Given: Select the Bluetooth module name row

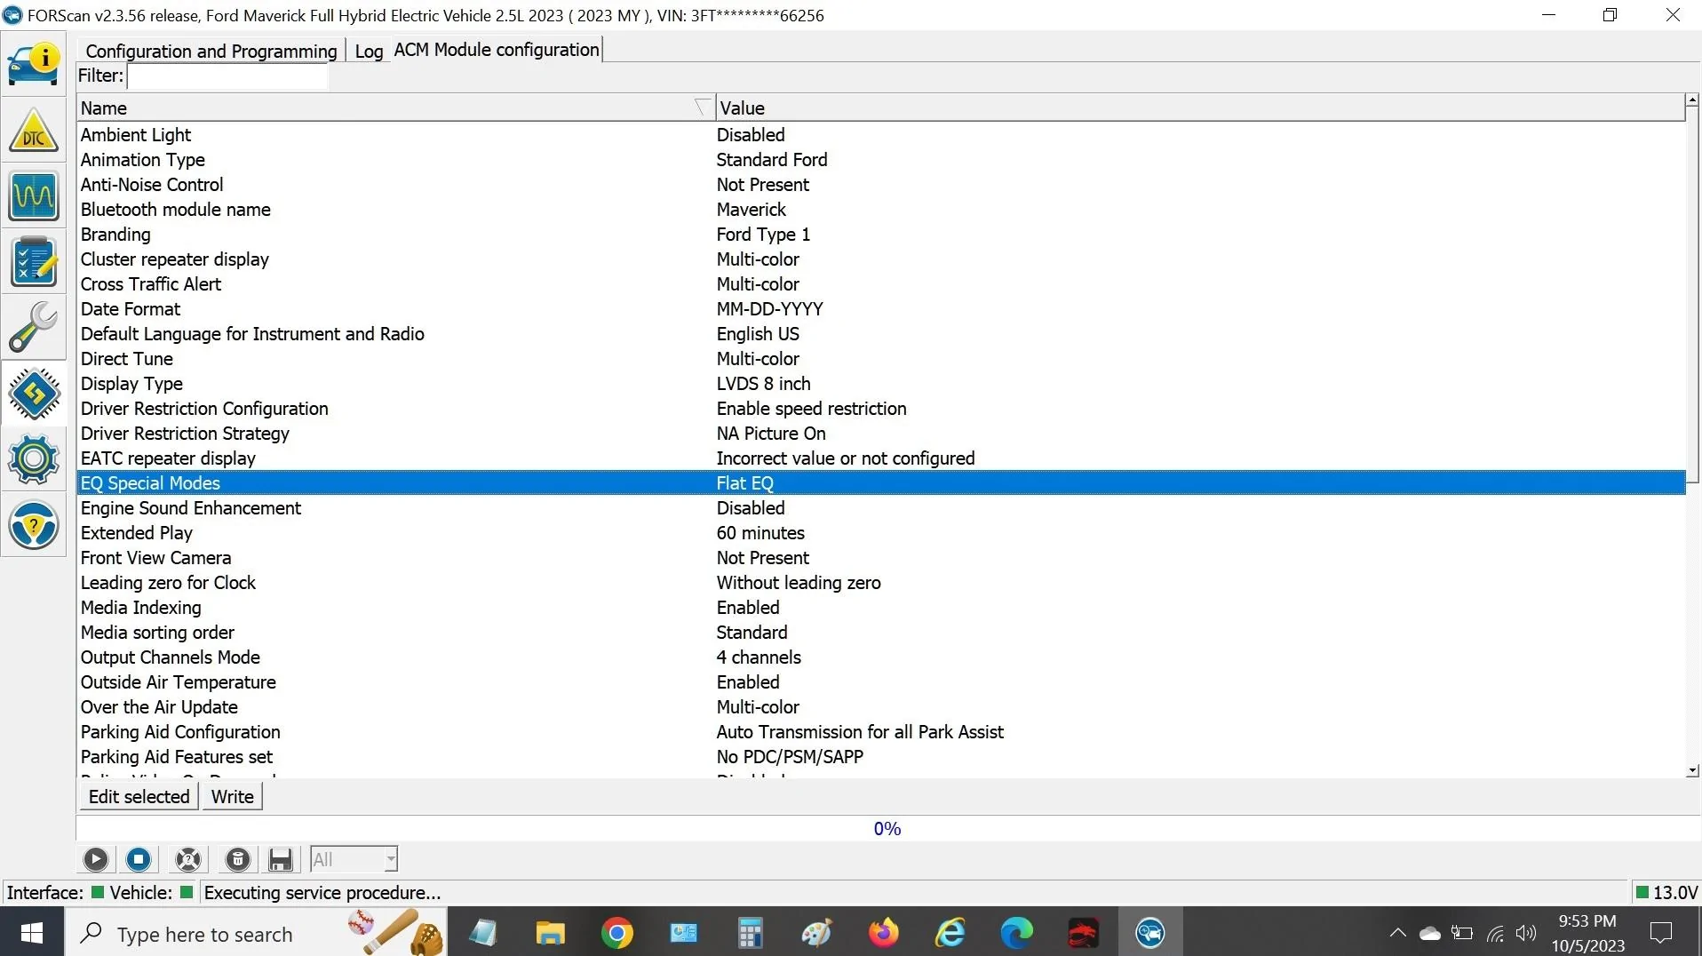Looking at the screenshot, I should pyautogui.click(x=881, y=210).
